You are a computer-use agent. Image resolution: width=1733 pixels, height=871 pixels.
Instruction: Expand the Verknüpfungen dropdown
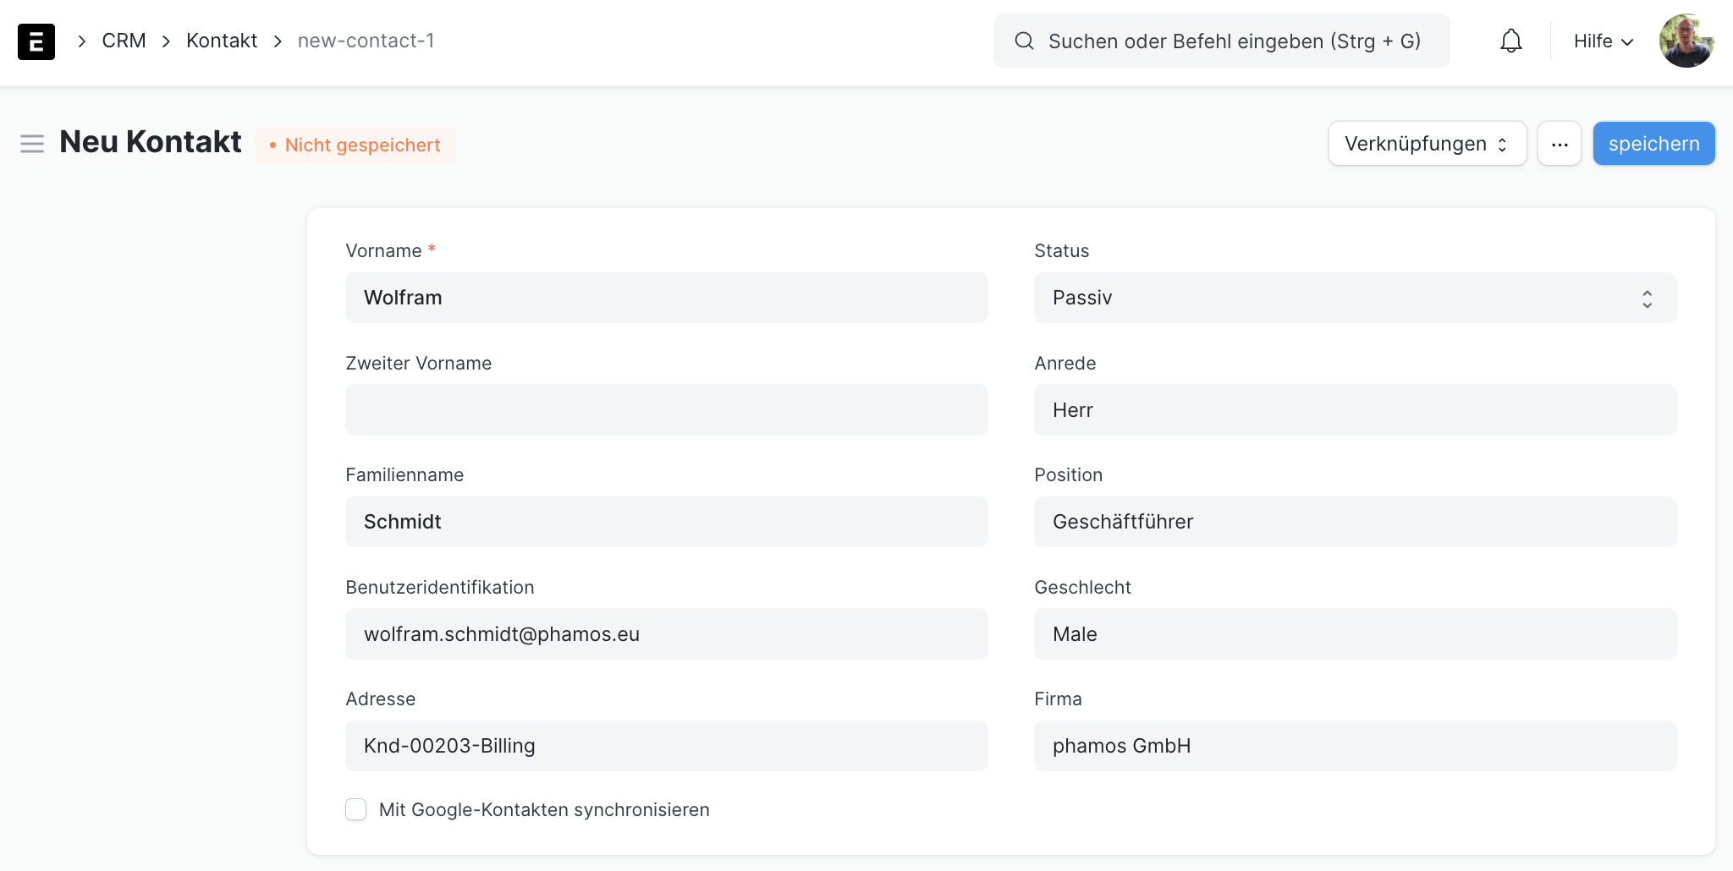point(1427,144)
